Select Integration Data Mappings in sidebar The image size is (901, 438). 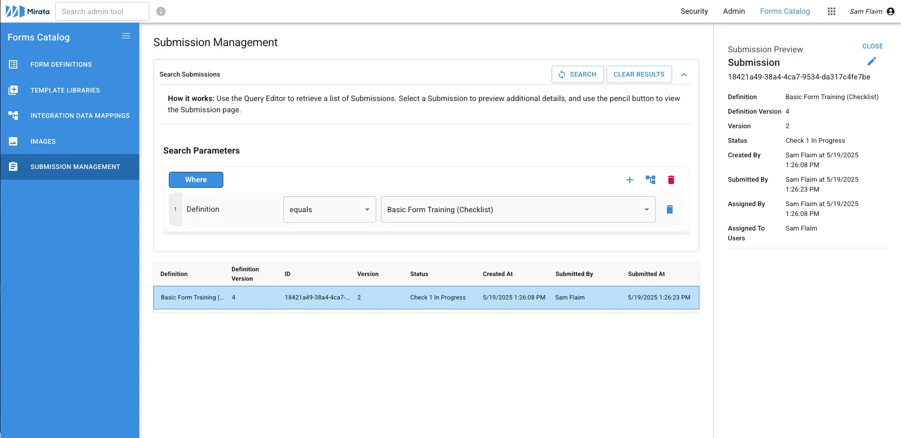[x=80, y=115]
